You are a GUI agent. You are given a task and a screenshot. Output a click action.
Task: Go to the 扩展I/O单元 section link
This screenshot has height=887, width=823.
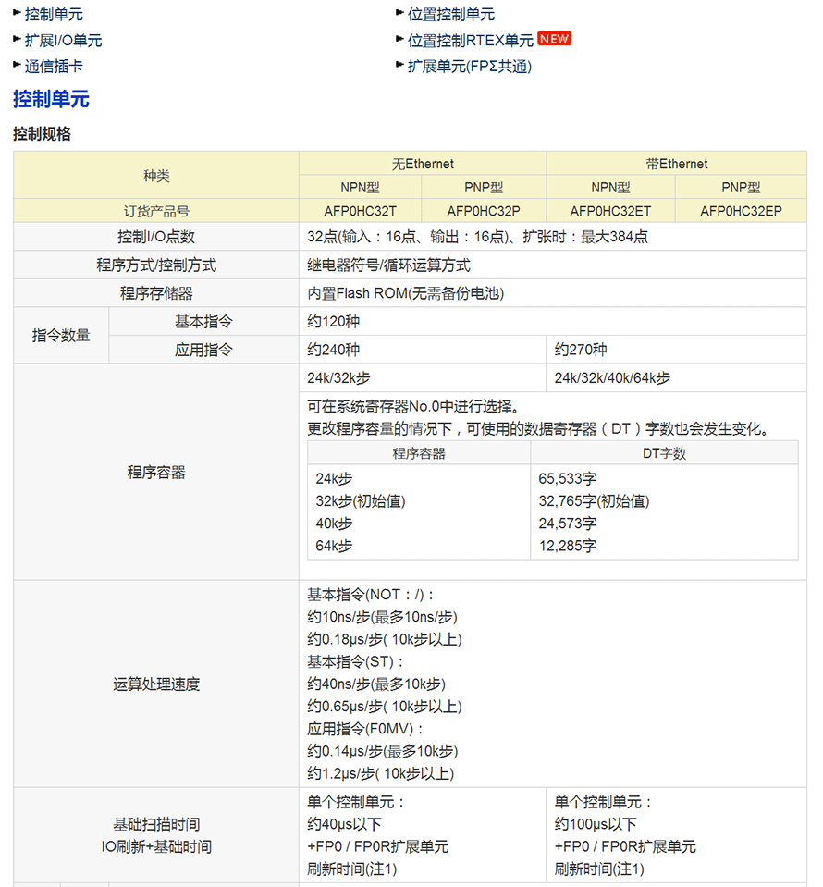(63, 41)
